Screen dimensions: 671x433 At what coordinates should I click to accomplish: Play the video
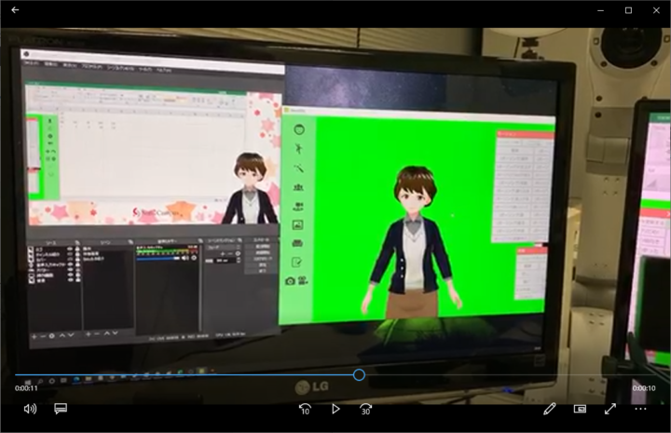point(335,409)
